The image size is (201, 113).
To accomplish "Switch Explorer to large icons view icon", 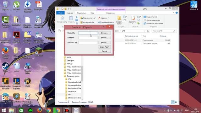I will click(176, 102).
